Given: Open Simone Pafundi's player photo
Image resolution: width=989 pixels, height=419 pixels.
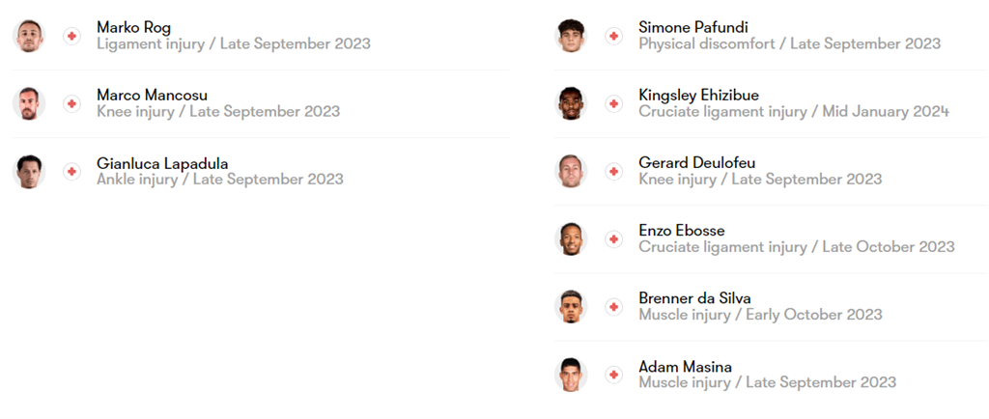Looking at the screenshot, I should click(x=571, y=36).
